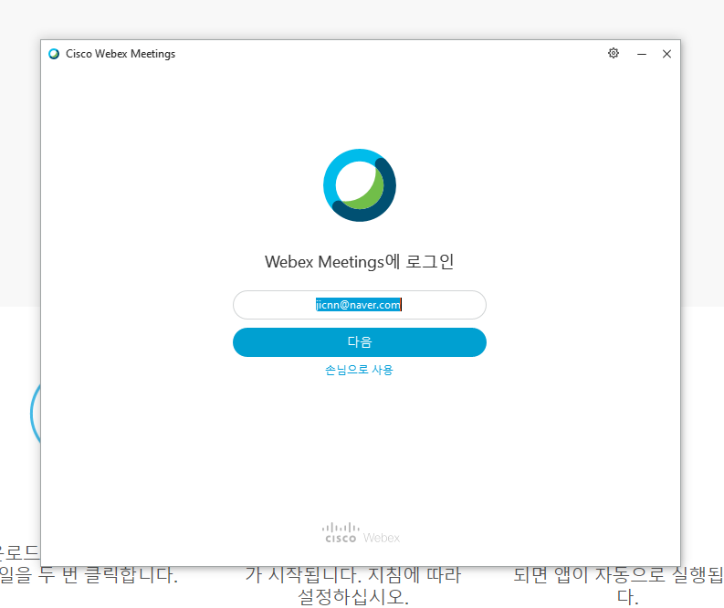Click the email field containing jicnn@naver.com
Image resolution: width=724 pixels, height=608 pixels.
point(359,305)
